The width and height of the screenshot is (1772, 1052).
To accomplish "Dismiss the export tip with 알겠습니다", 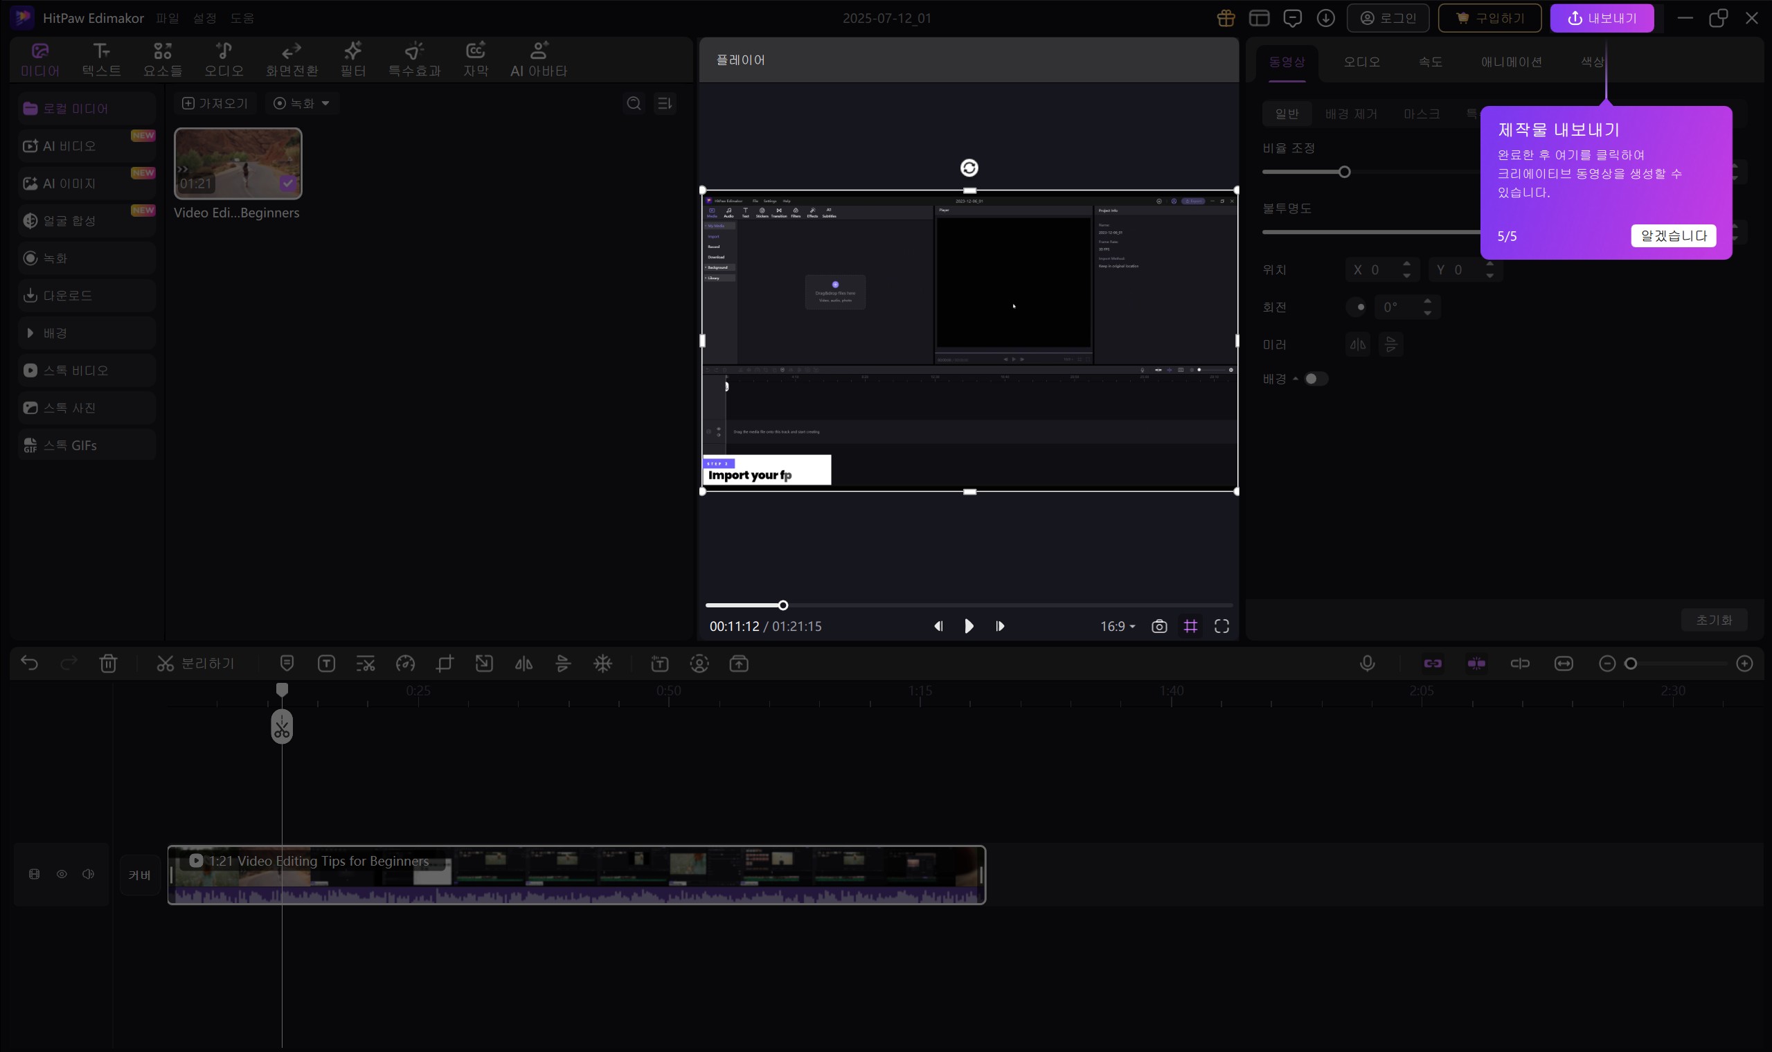I will pyautogui.click(x=1673, y=235).
